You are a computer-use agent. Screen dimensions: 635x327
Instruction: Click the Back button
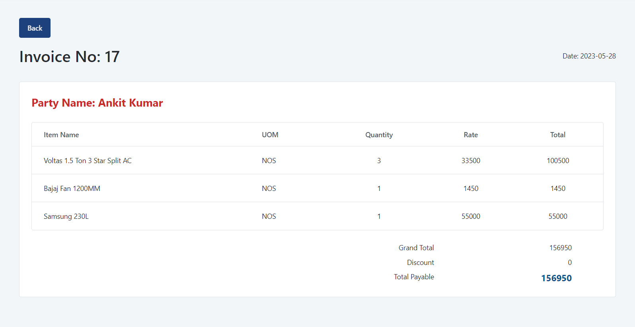35,28
